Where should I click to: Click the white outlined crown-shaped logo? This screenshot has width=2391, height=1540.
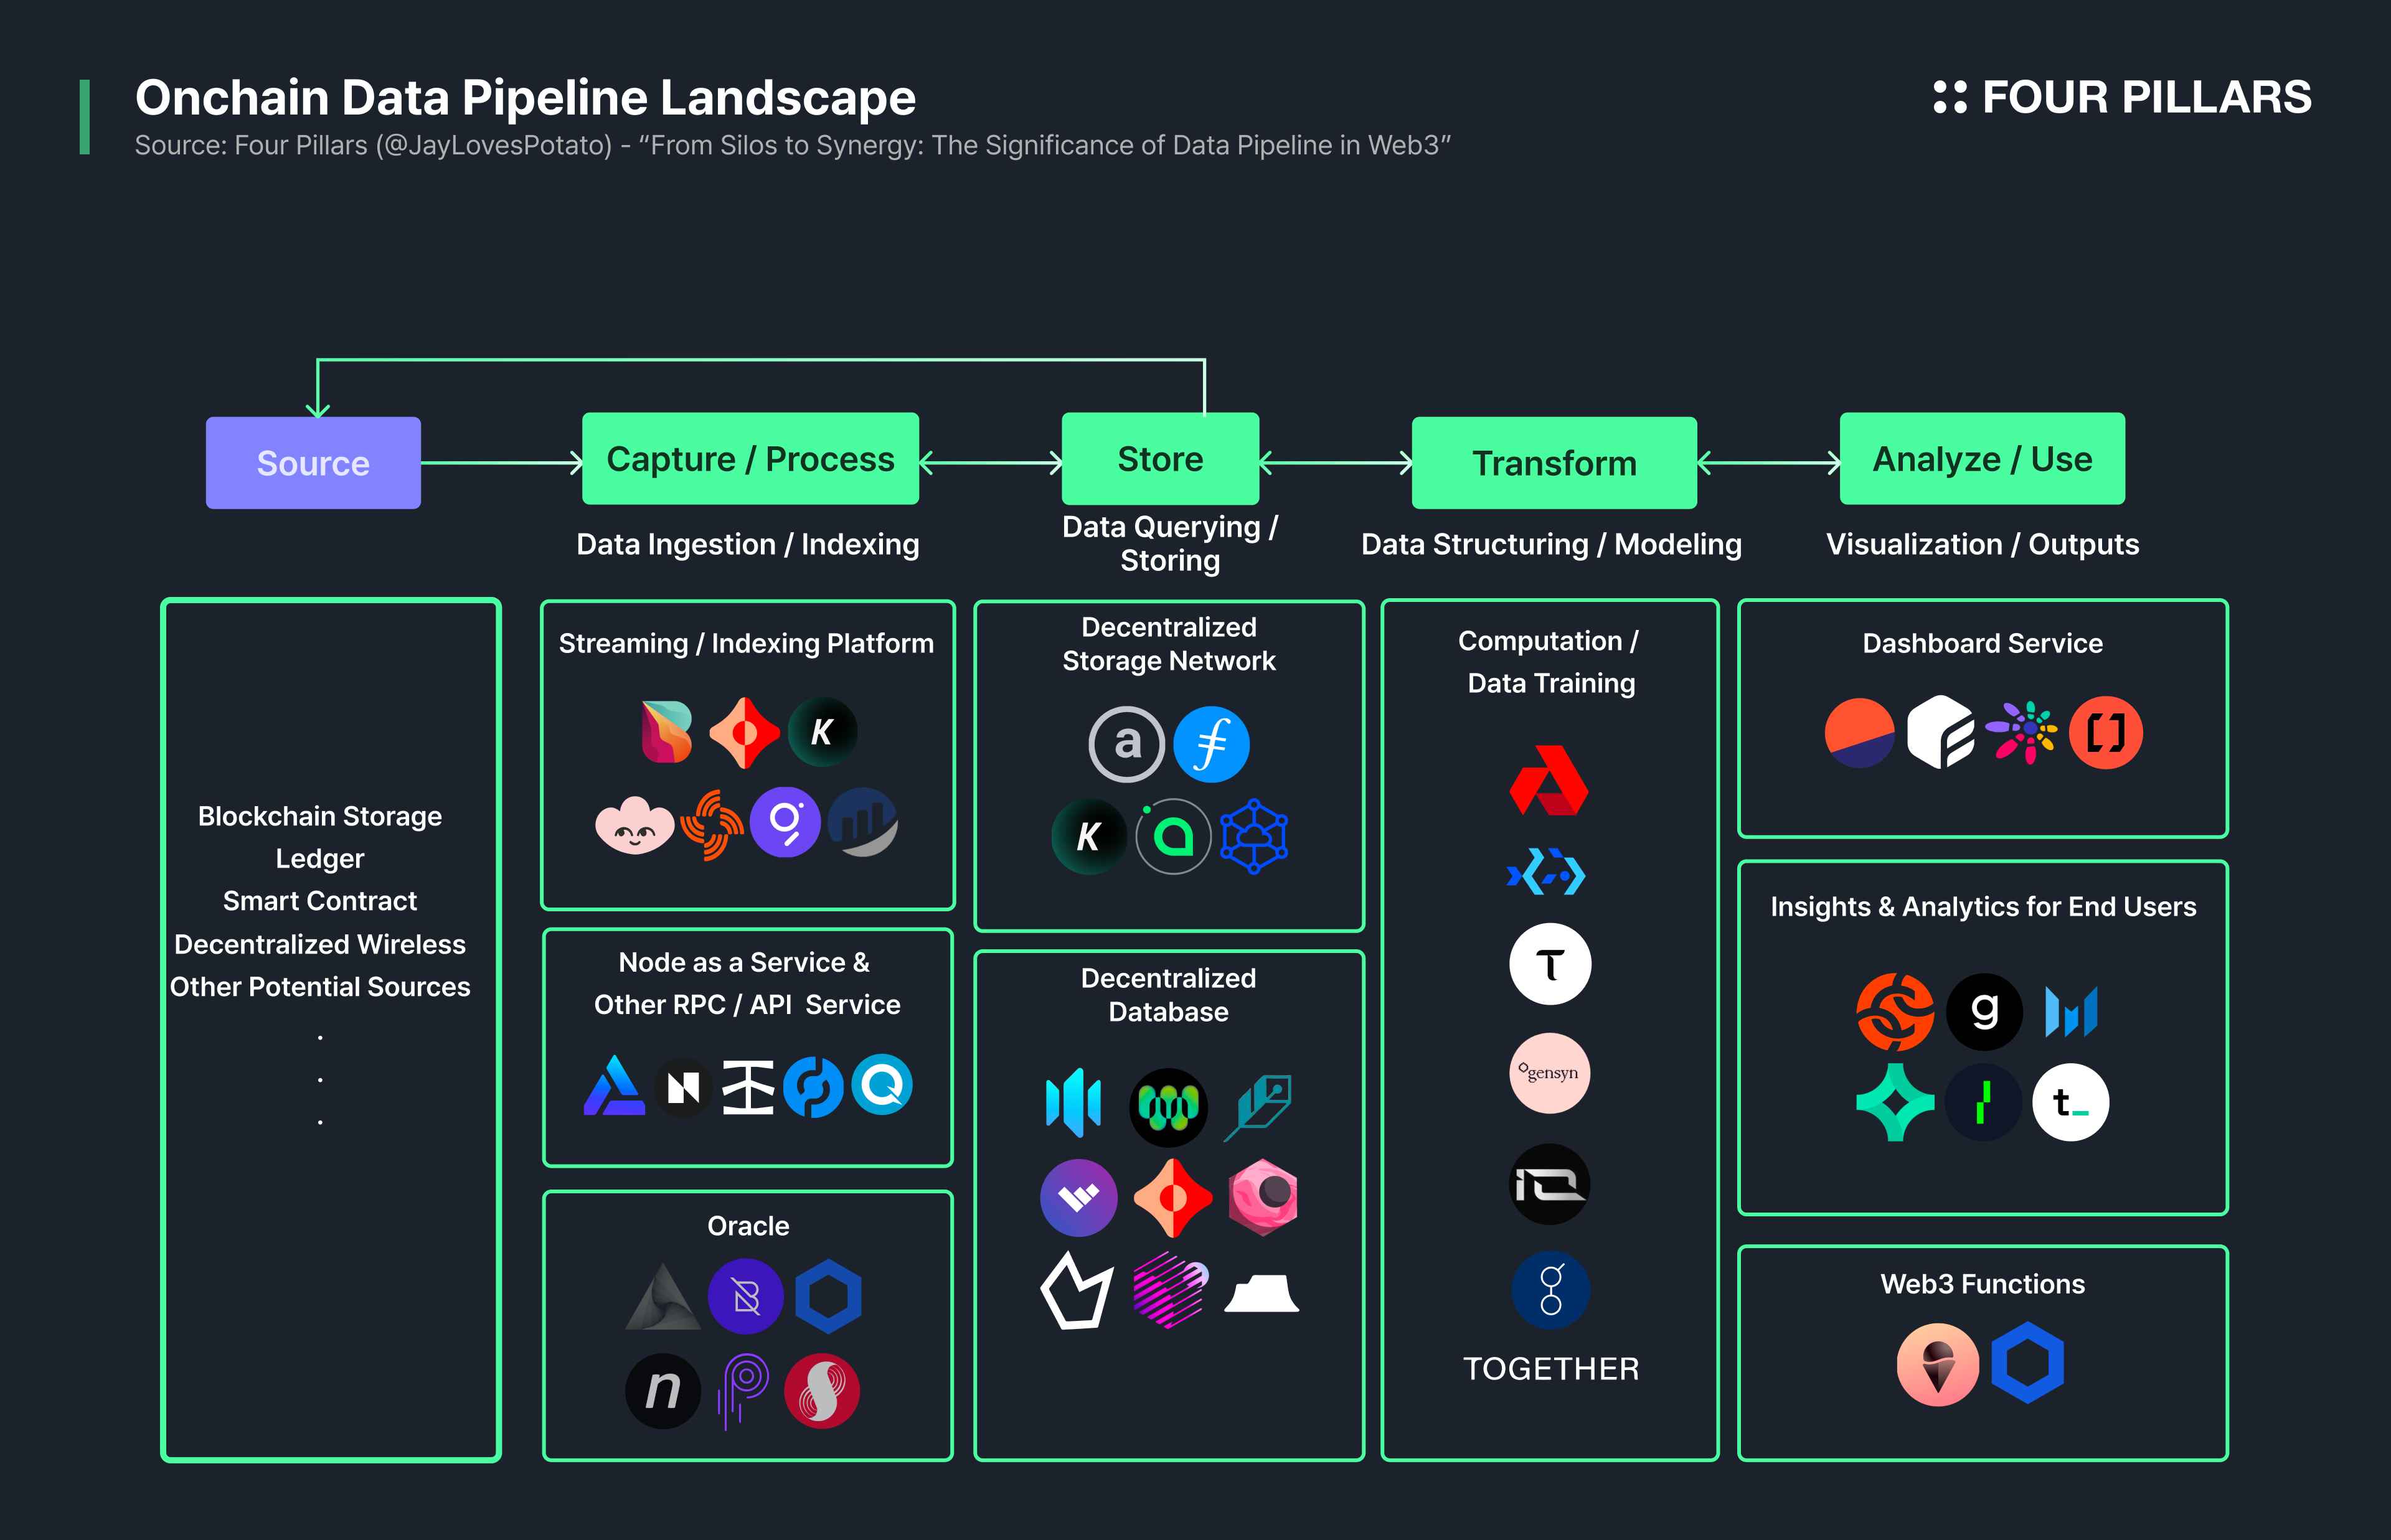1077,1290
